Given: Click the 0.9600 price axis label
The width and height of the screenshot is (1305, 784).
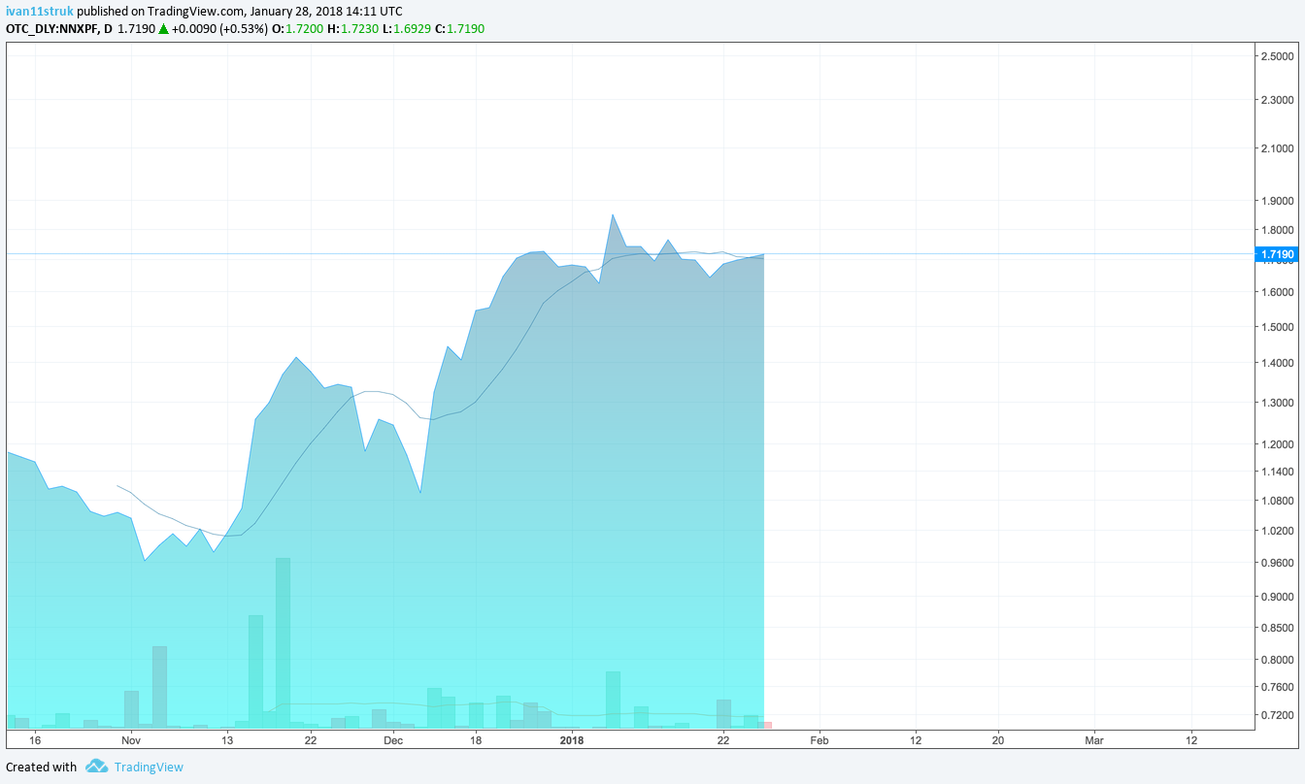Looking at the screenshot, I should 1278,563.
